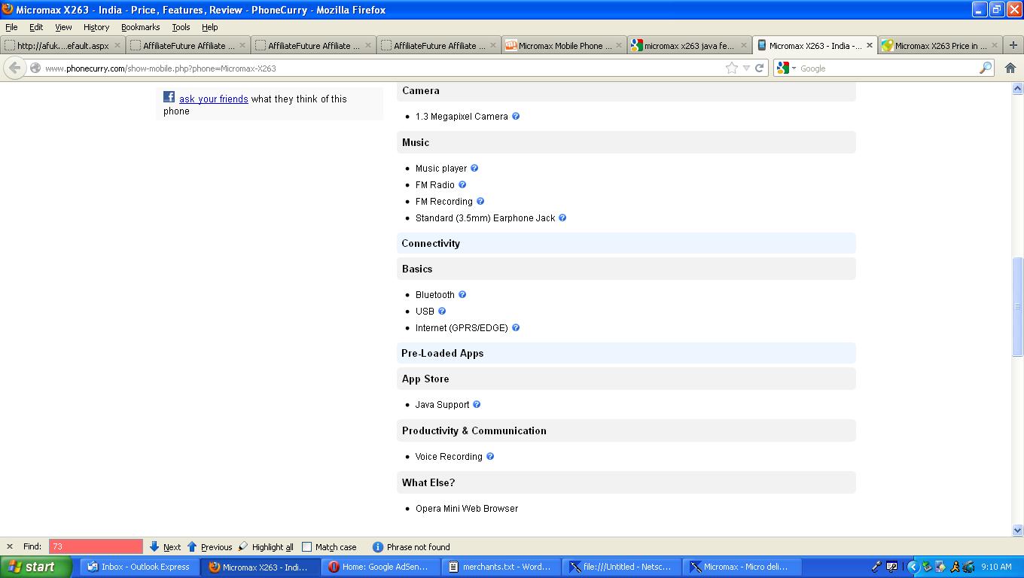1024x578 pixels.
Task: Click help icon next to Java Support
Action: tap(477, 404)
